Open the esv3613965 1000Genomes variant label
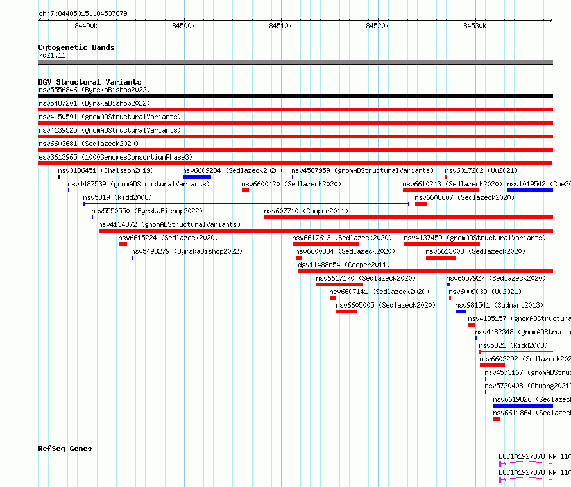This screenshot has height=487, width=571. click(x=115, y=157)
